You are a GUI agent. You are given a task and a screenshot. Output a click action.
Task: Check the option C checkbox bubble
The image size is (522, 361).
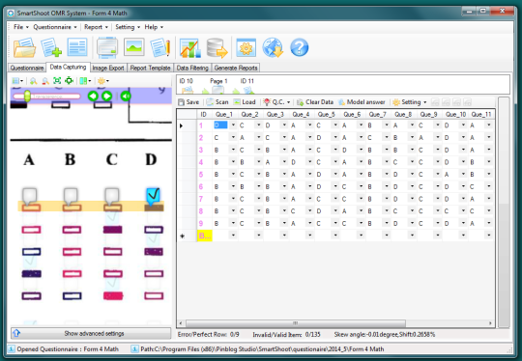tap(112, 196)
